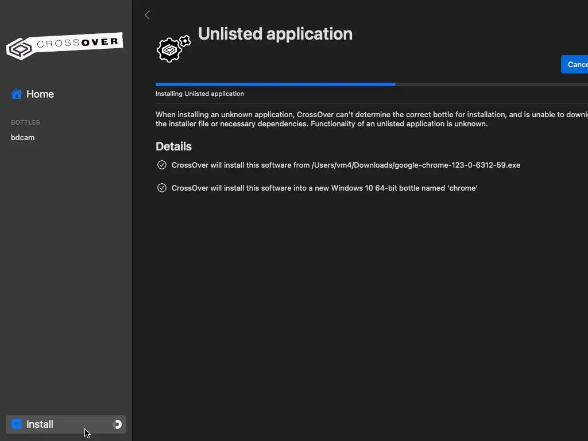Select the bdcam bottle
Viewport: 588px width, 441px height.
pos(23,138)
